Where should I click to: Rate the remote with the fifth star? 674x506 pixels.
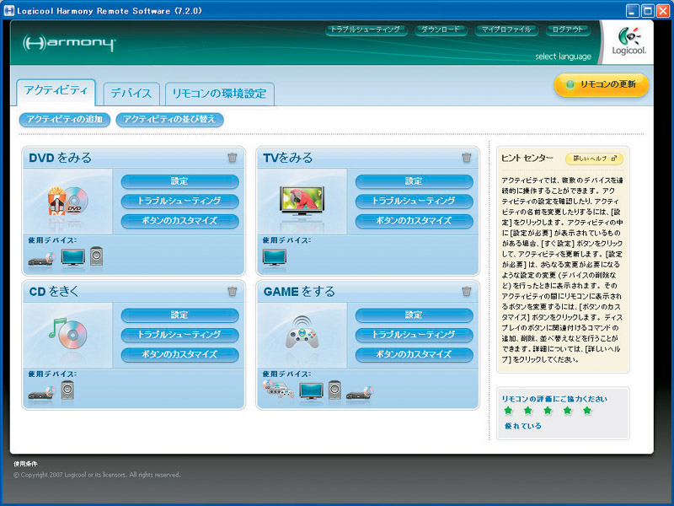click(587, 411)
